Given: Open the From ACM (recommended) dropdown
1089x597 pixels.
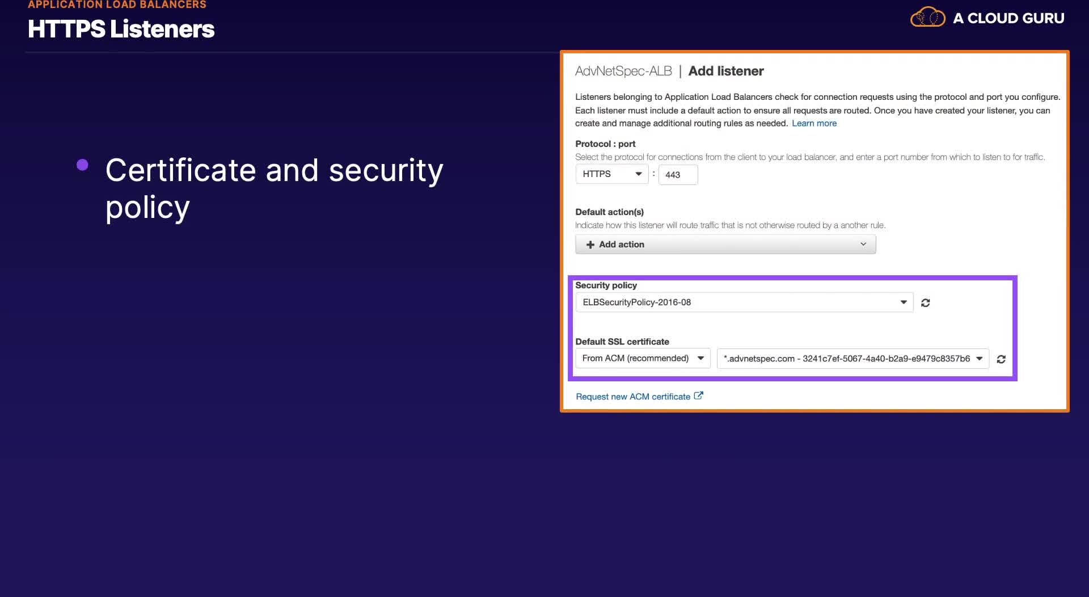Looking at the screenshot, I should coord(643,359).
